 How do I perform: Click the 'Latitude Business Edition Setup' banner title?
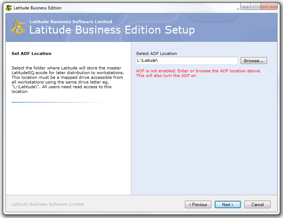click(112, 30)
